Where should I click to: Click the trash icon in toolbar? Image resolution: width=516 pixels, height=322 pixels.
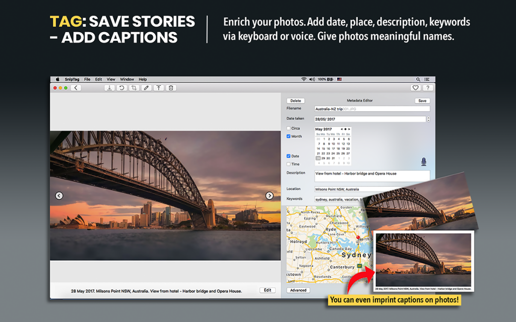tap(171, 88)
